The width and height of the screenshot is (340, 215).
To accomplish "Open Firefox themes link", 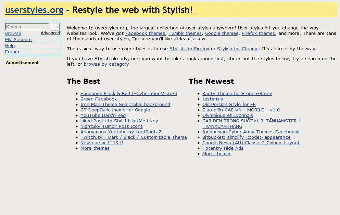I will [258, 33].
